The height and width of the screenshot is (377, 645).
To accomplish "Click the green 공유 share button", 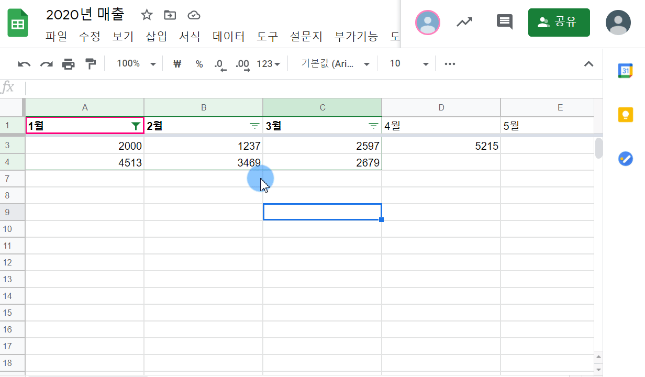I will (559, 22).
